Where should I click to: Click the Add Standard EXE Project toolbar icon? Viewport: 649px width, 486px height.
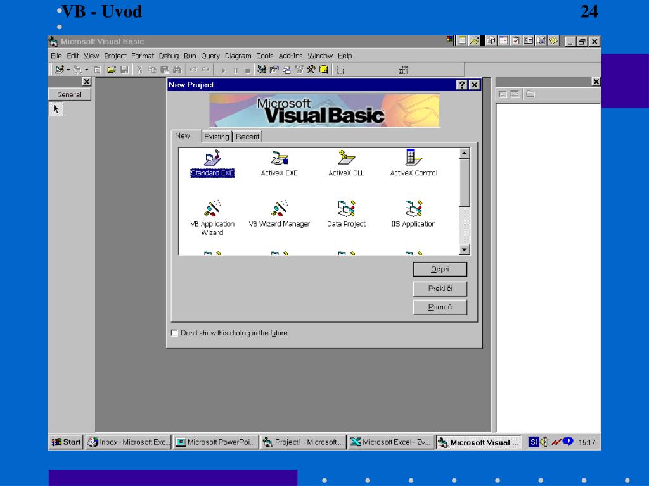click(x=59, y=70)
